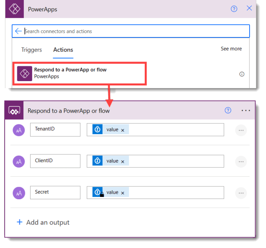The image size is (266, 248).
Task: Open options menu for ClientID output
Action: [241, 161]
